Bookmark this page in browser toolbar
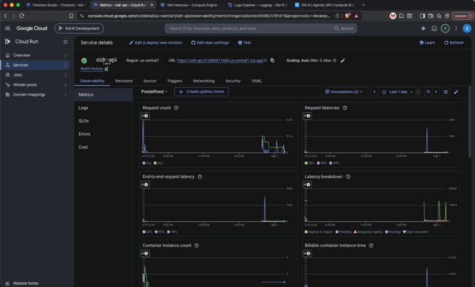475x287 pixels. click(x=71, y=16)
